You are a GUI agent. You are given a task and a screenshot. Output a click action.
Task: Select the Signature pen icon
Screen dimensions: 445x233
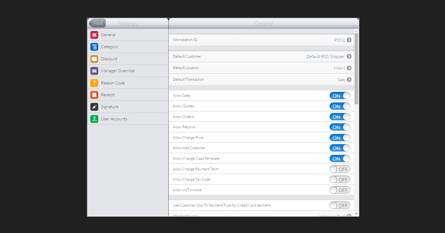click(94, 107)
